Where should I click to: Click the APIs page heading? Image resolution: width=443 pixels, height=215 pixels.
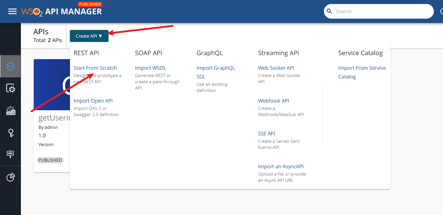(x=41, y=32)
